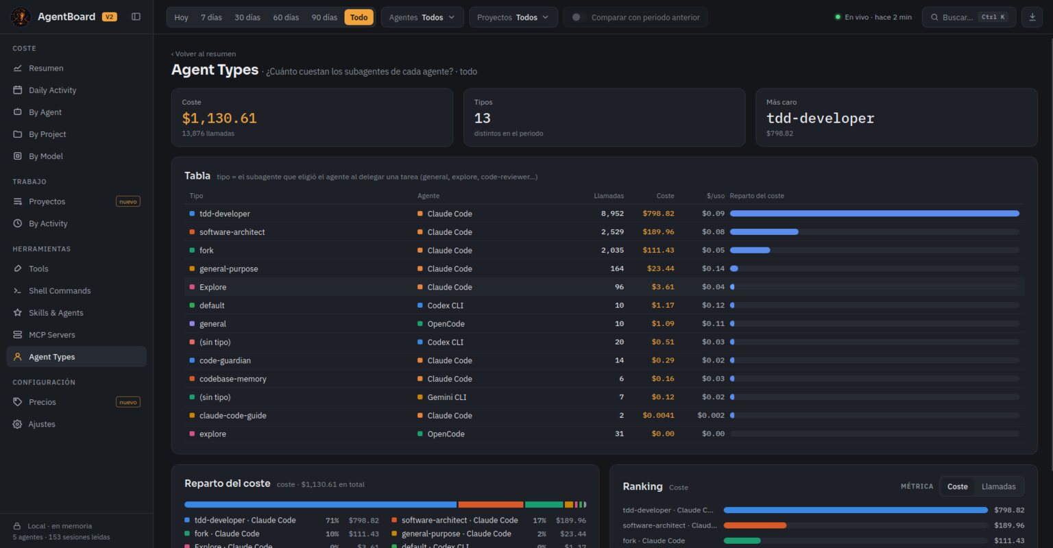Toggle Comparar con periodo anterior switch

coord(579,17)
